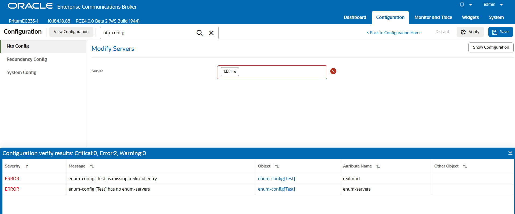
Task: Sort by Message column icon
Action: coord(92,166)
